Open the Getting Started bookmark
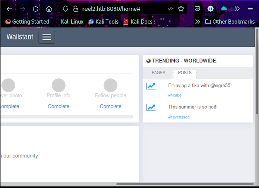 coord(27,22)
